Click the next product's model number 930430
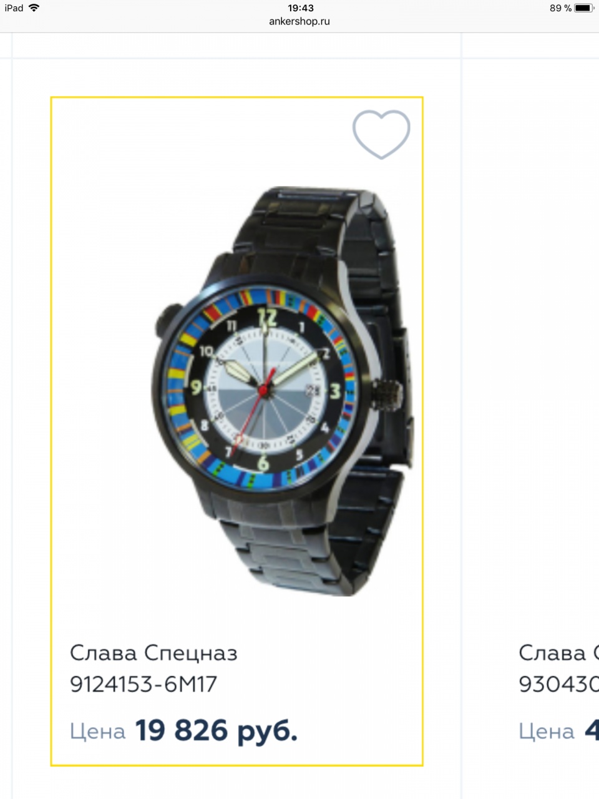Image resolution: width=599 pixels, height=799 pixels. [558, 684]
